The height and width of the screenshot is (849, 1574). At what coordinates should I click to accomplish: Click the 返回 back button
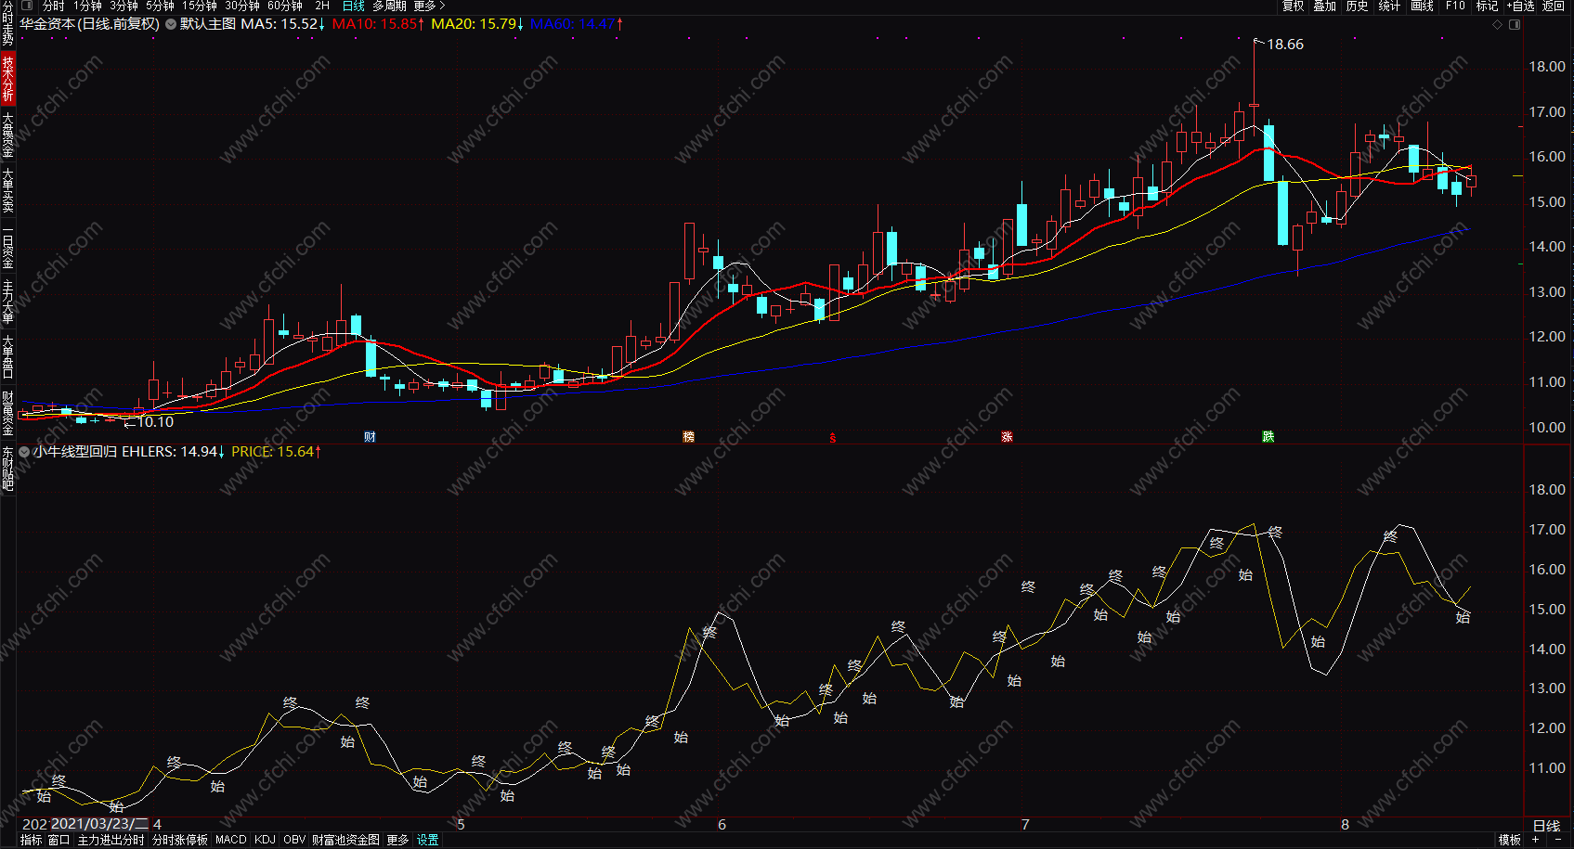(x=1554, y=6)
